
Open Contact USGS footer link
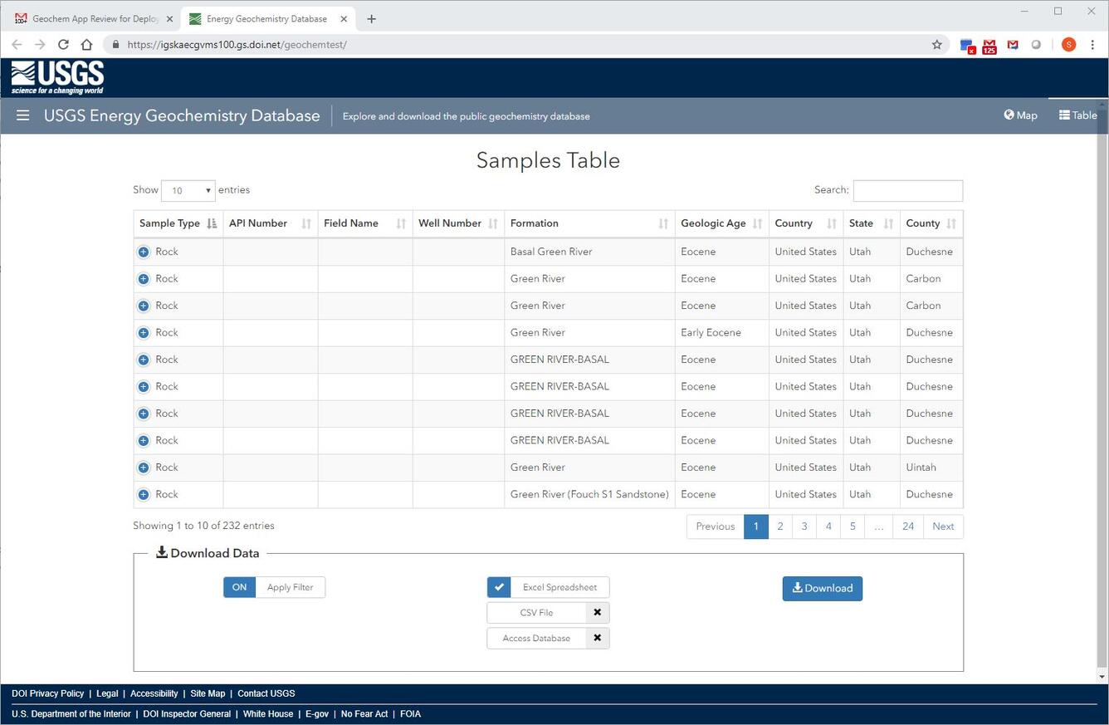(266, 693)
